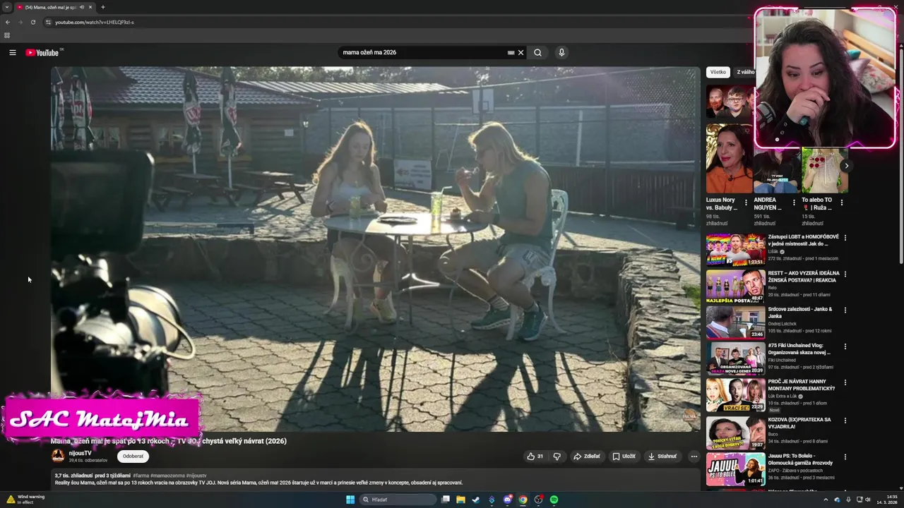This screenshot has height=508, width=904.
Task: Open Chrome from the taskbar
Action: (x=523, y=500)
